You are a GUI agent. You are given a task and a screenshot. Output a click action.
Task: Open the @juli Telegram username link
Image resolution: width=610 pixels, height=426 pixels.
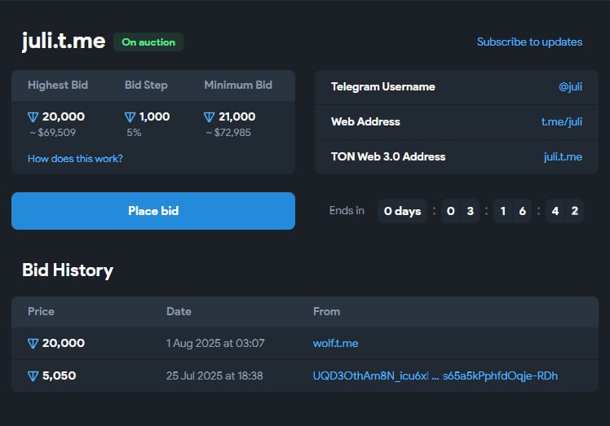(570, 86)
